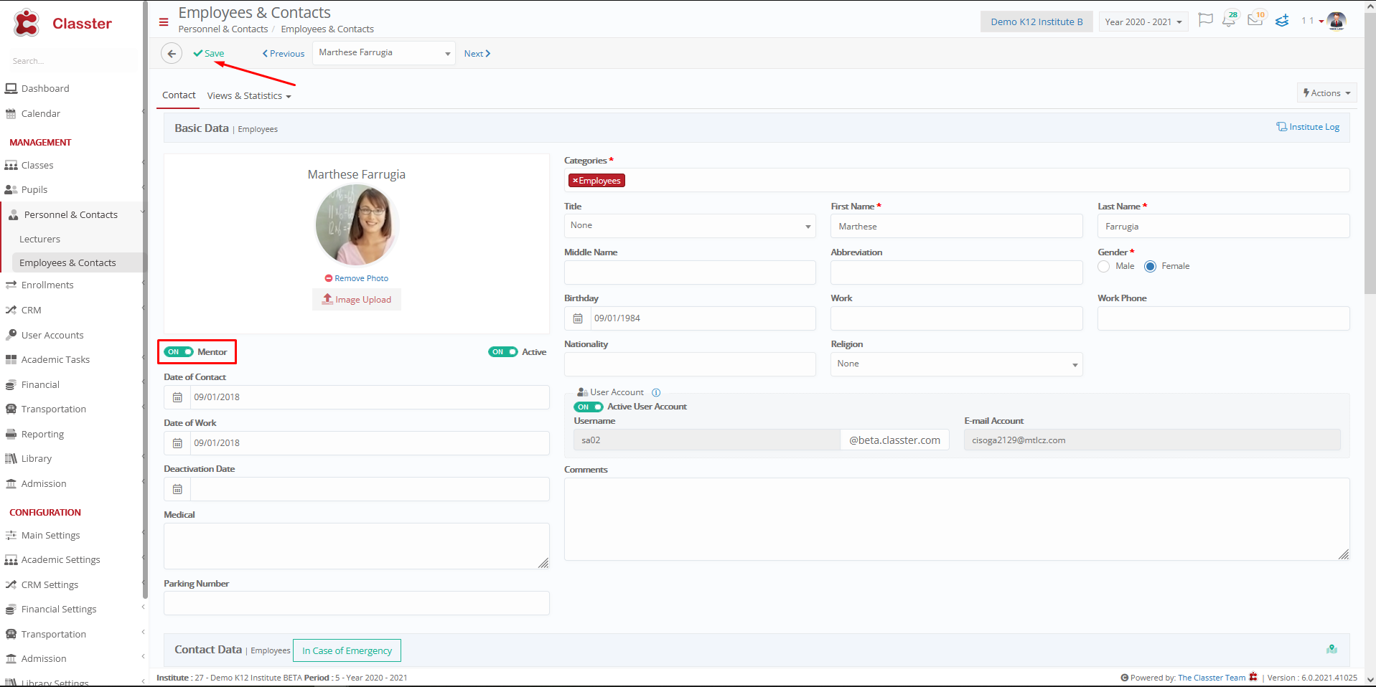Image resolution: width=1376 pixels, height=687 pixels.
Task: Click the map icon in Contact Data
Action: click(1331, 649)
